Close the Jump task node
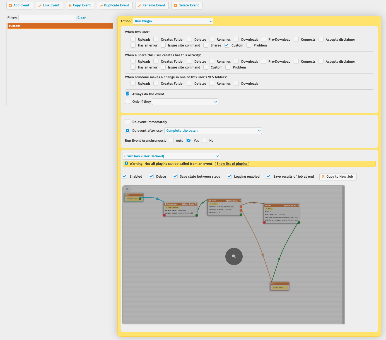Viewport: 386px width, 340px height. (x=240, y=200)
